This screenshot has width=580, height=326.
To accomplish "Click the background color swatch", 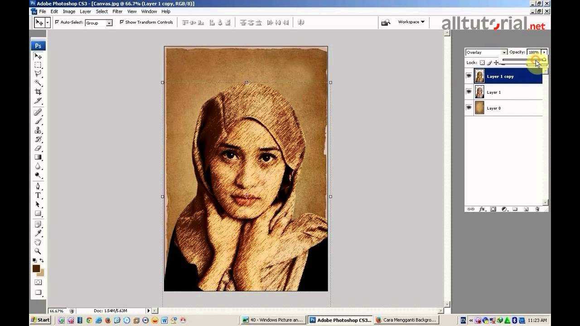I will (41, 273).
